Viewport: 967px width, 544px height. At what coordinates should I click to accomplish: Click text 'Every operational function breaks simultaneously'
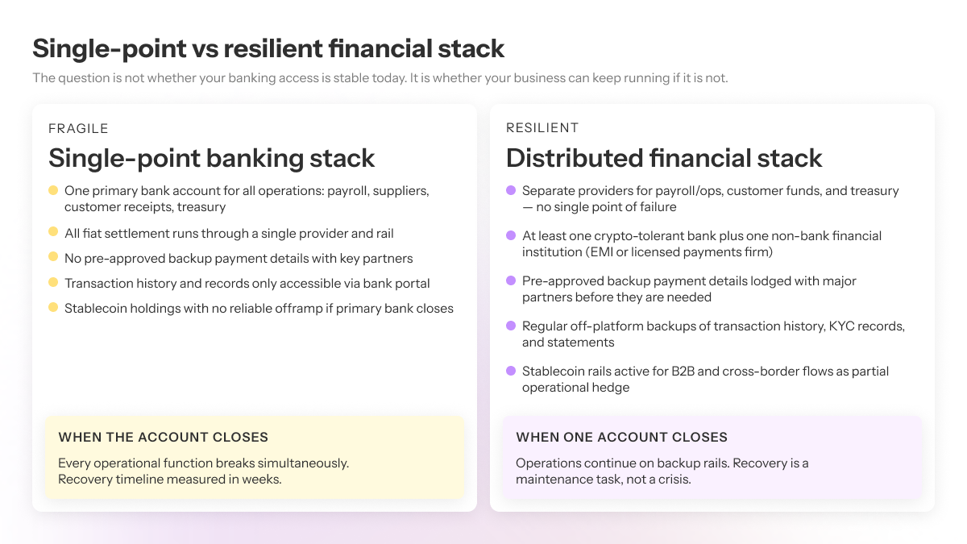[x=203, y=463]
